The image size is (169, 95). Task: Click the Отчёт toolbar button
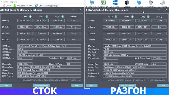click(x=6, y=6)
